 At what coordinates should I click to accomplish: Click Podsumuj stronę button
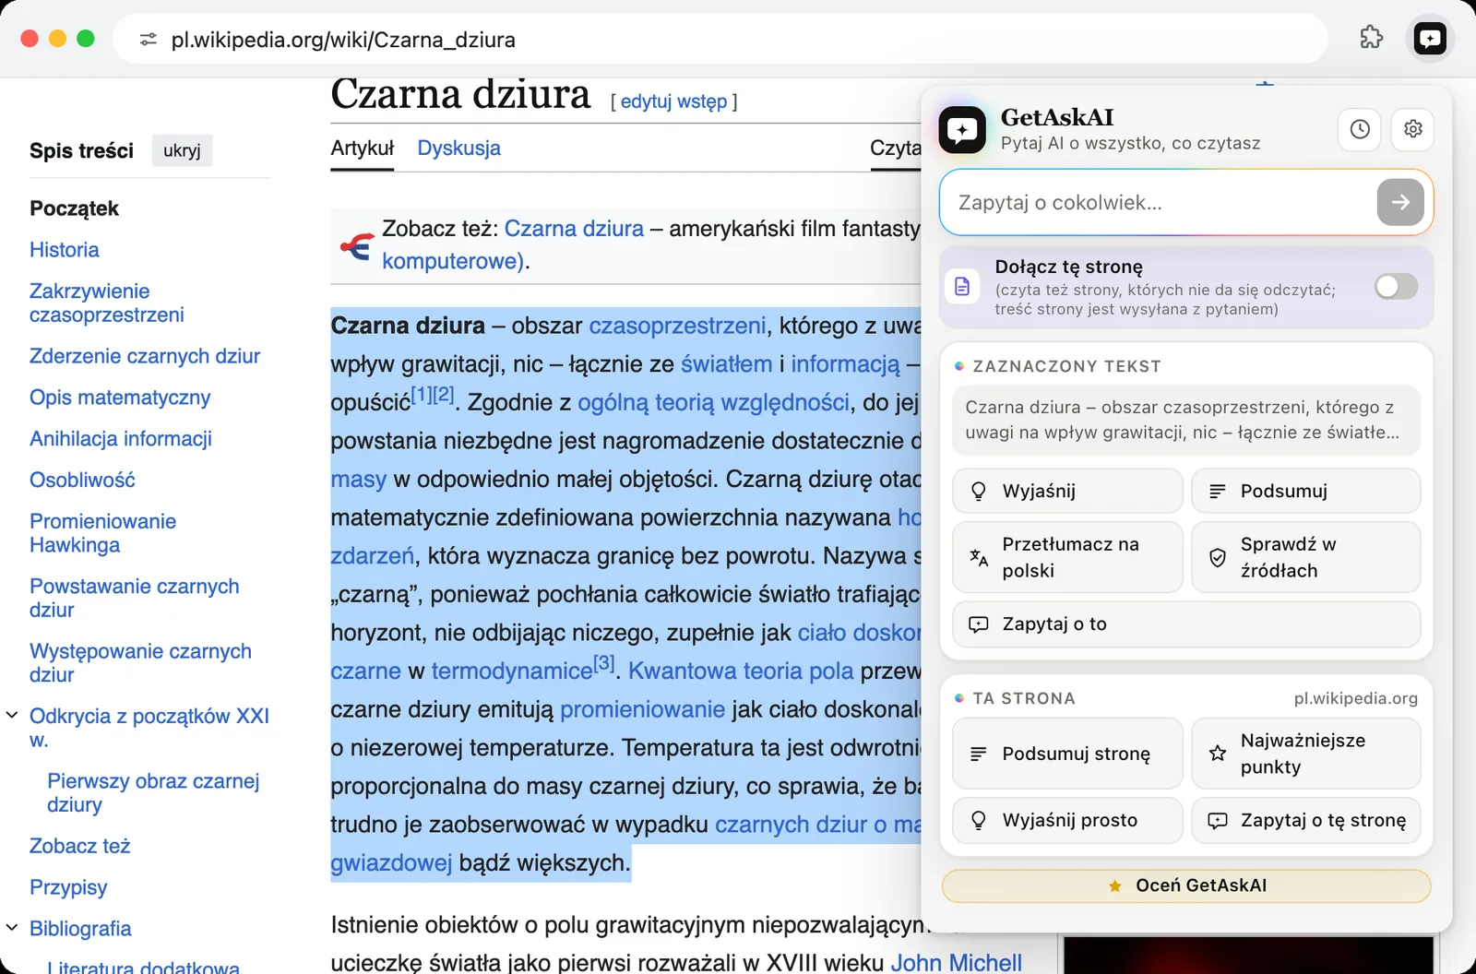1067,754
